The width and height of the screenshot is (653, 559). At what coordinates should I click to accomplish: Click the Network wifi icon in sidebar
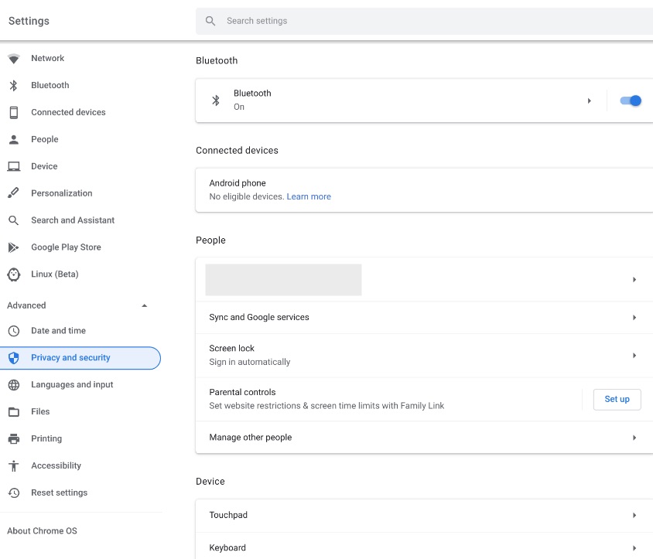coord(13,59)
